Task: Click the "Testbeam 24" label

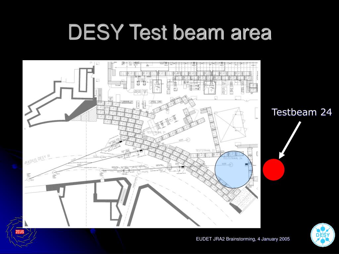Action: [x=302, y=112]
